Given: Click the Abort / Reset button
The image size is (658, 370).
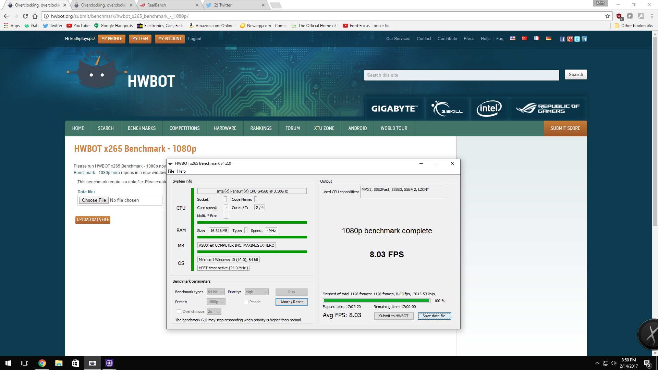Looking at the screenshot, I should 292,302.
